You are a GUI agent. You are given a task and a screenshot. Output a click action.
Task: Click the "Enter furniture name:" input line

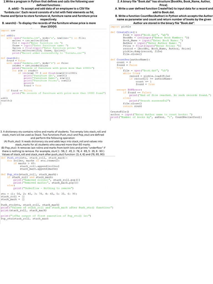[x=40, y=46]
